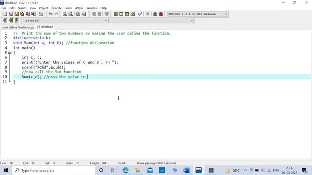Click the code line 'int c, d;'
Screen dimensions: 312x175
(32, 57)
